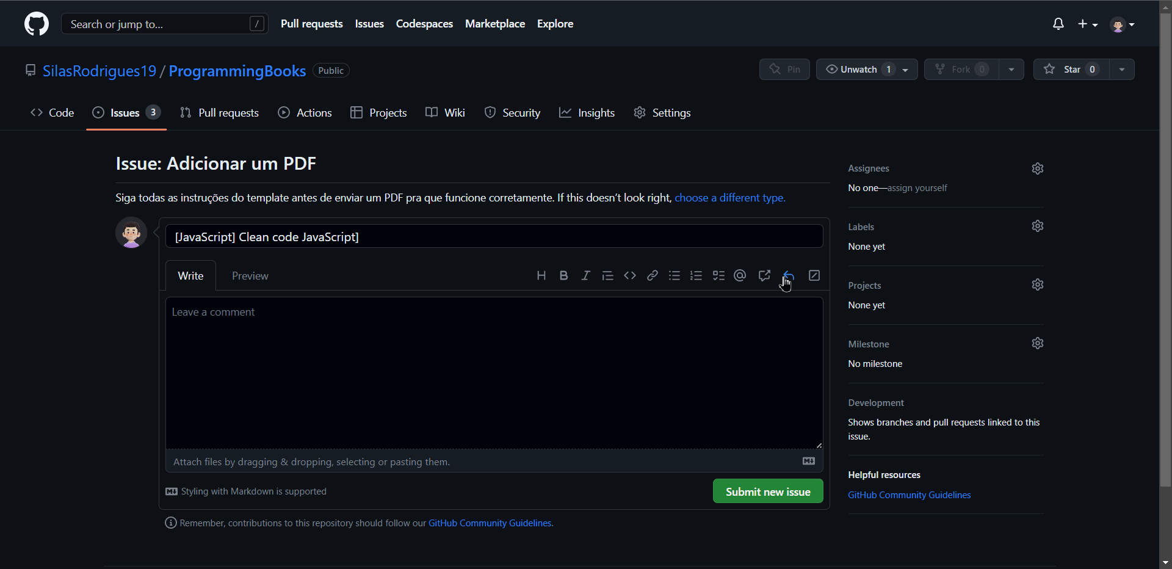The width and height of the screenshot is (1172, 569).
Task: Open Explore in the top navigation
Action: 555,24
